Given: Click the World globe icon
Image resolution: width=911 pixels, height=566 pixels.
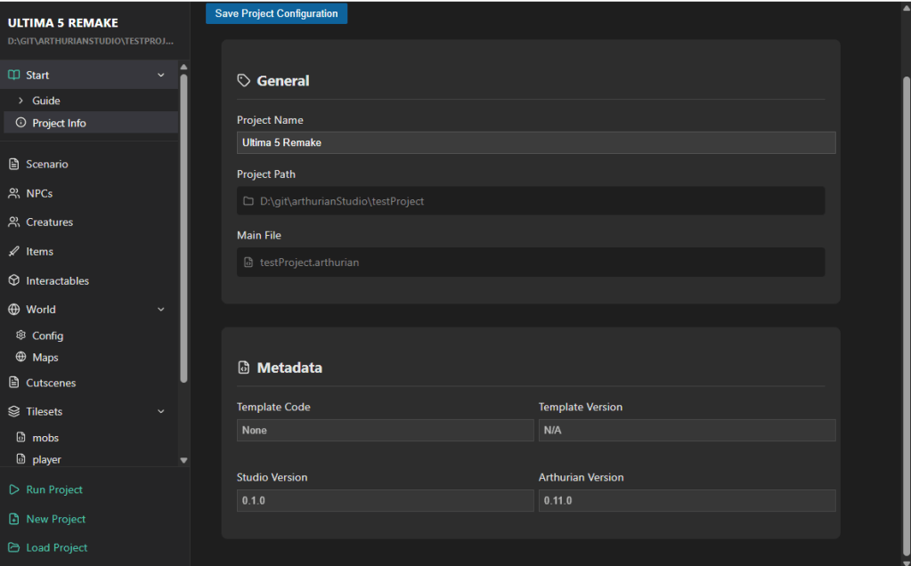Looking at the screenshot, I should (x=14, y=310).
